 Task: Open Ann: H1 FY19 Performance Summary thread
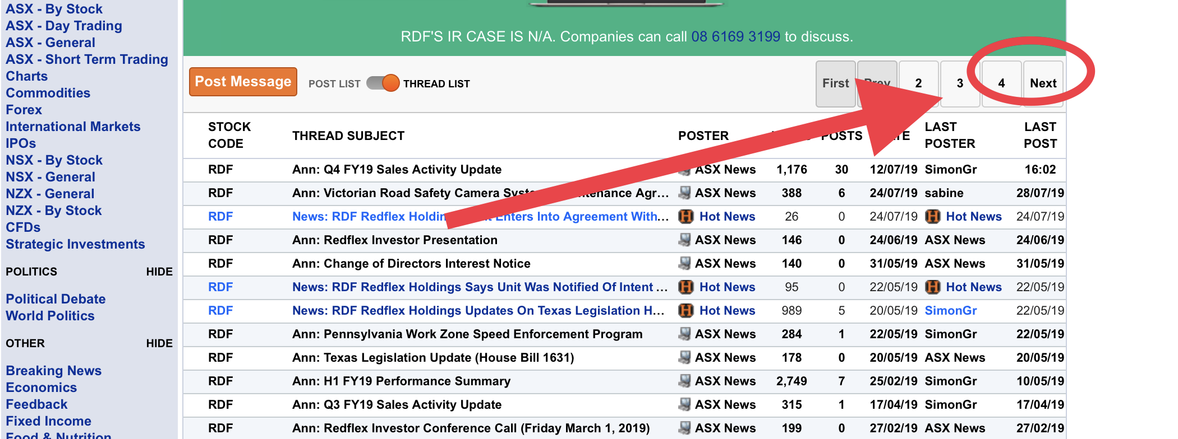tap(401, 381)
